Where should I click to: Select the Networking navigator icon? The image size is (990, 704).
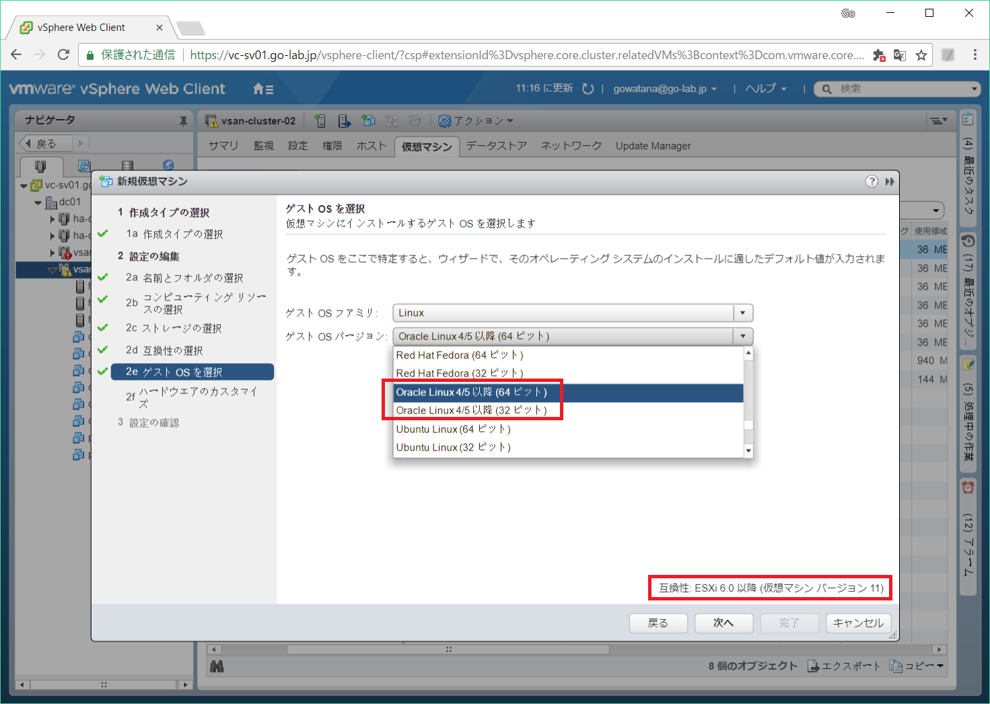coord(168,165)
